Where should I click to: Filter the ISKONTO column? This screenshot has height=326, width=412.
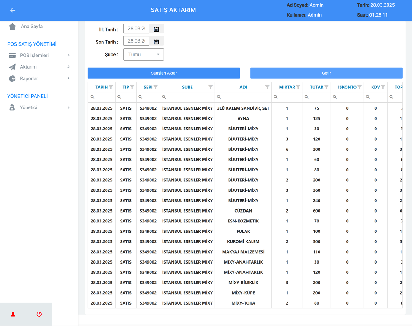pyautogui.click(x=360, y=87)
